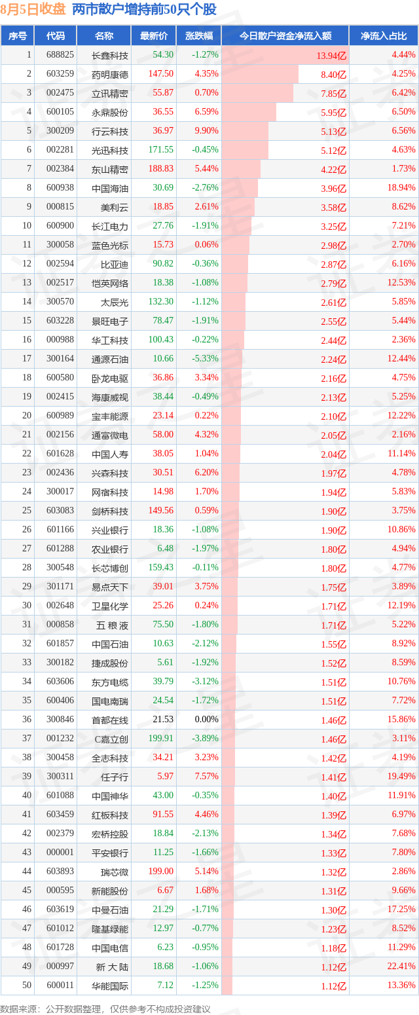Select the 华能国际 stock name
419x1015 pixels.
point(111,986)
